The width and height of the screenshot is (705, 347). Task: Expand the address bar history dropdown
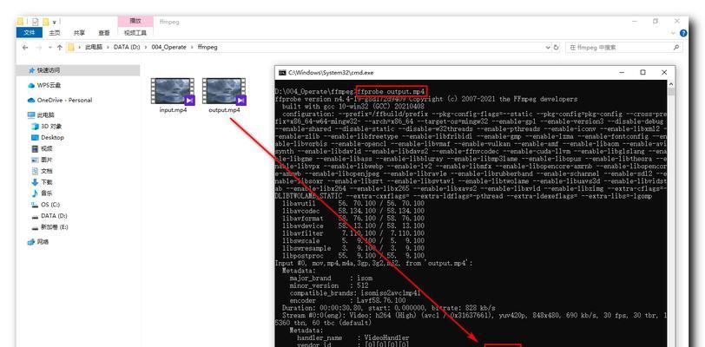click(548, 47)
